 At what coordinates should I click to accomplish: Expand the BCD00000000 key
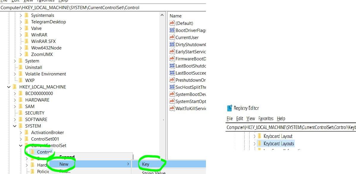(x=15, y=94)
